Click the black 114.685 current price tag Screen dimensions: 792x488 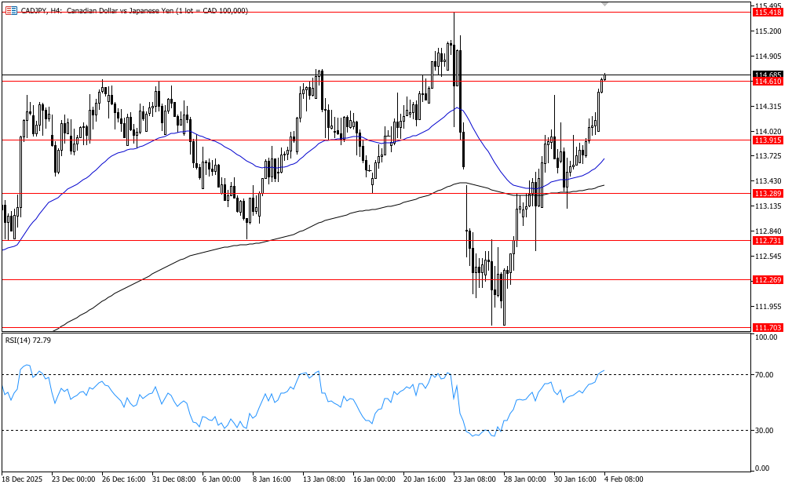[x=767, y=75]
